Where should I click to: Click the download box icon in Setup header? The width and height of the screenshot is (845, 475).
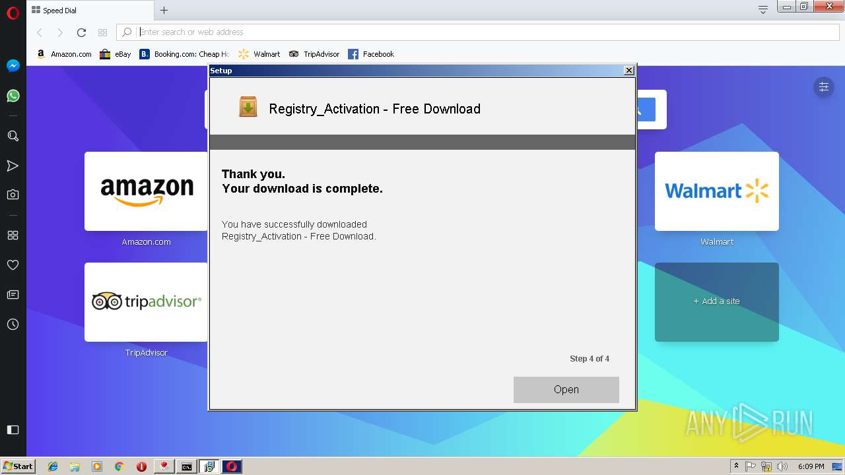pyautogui.click(x=248, y=107)
